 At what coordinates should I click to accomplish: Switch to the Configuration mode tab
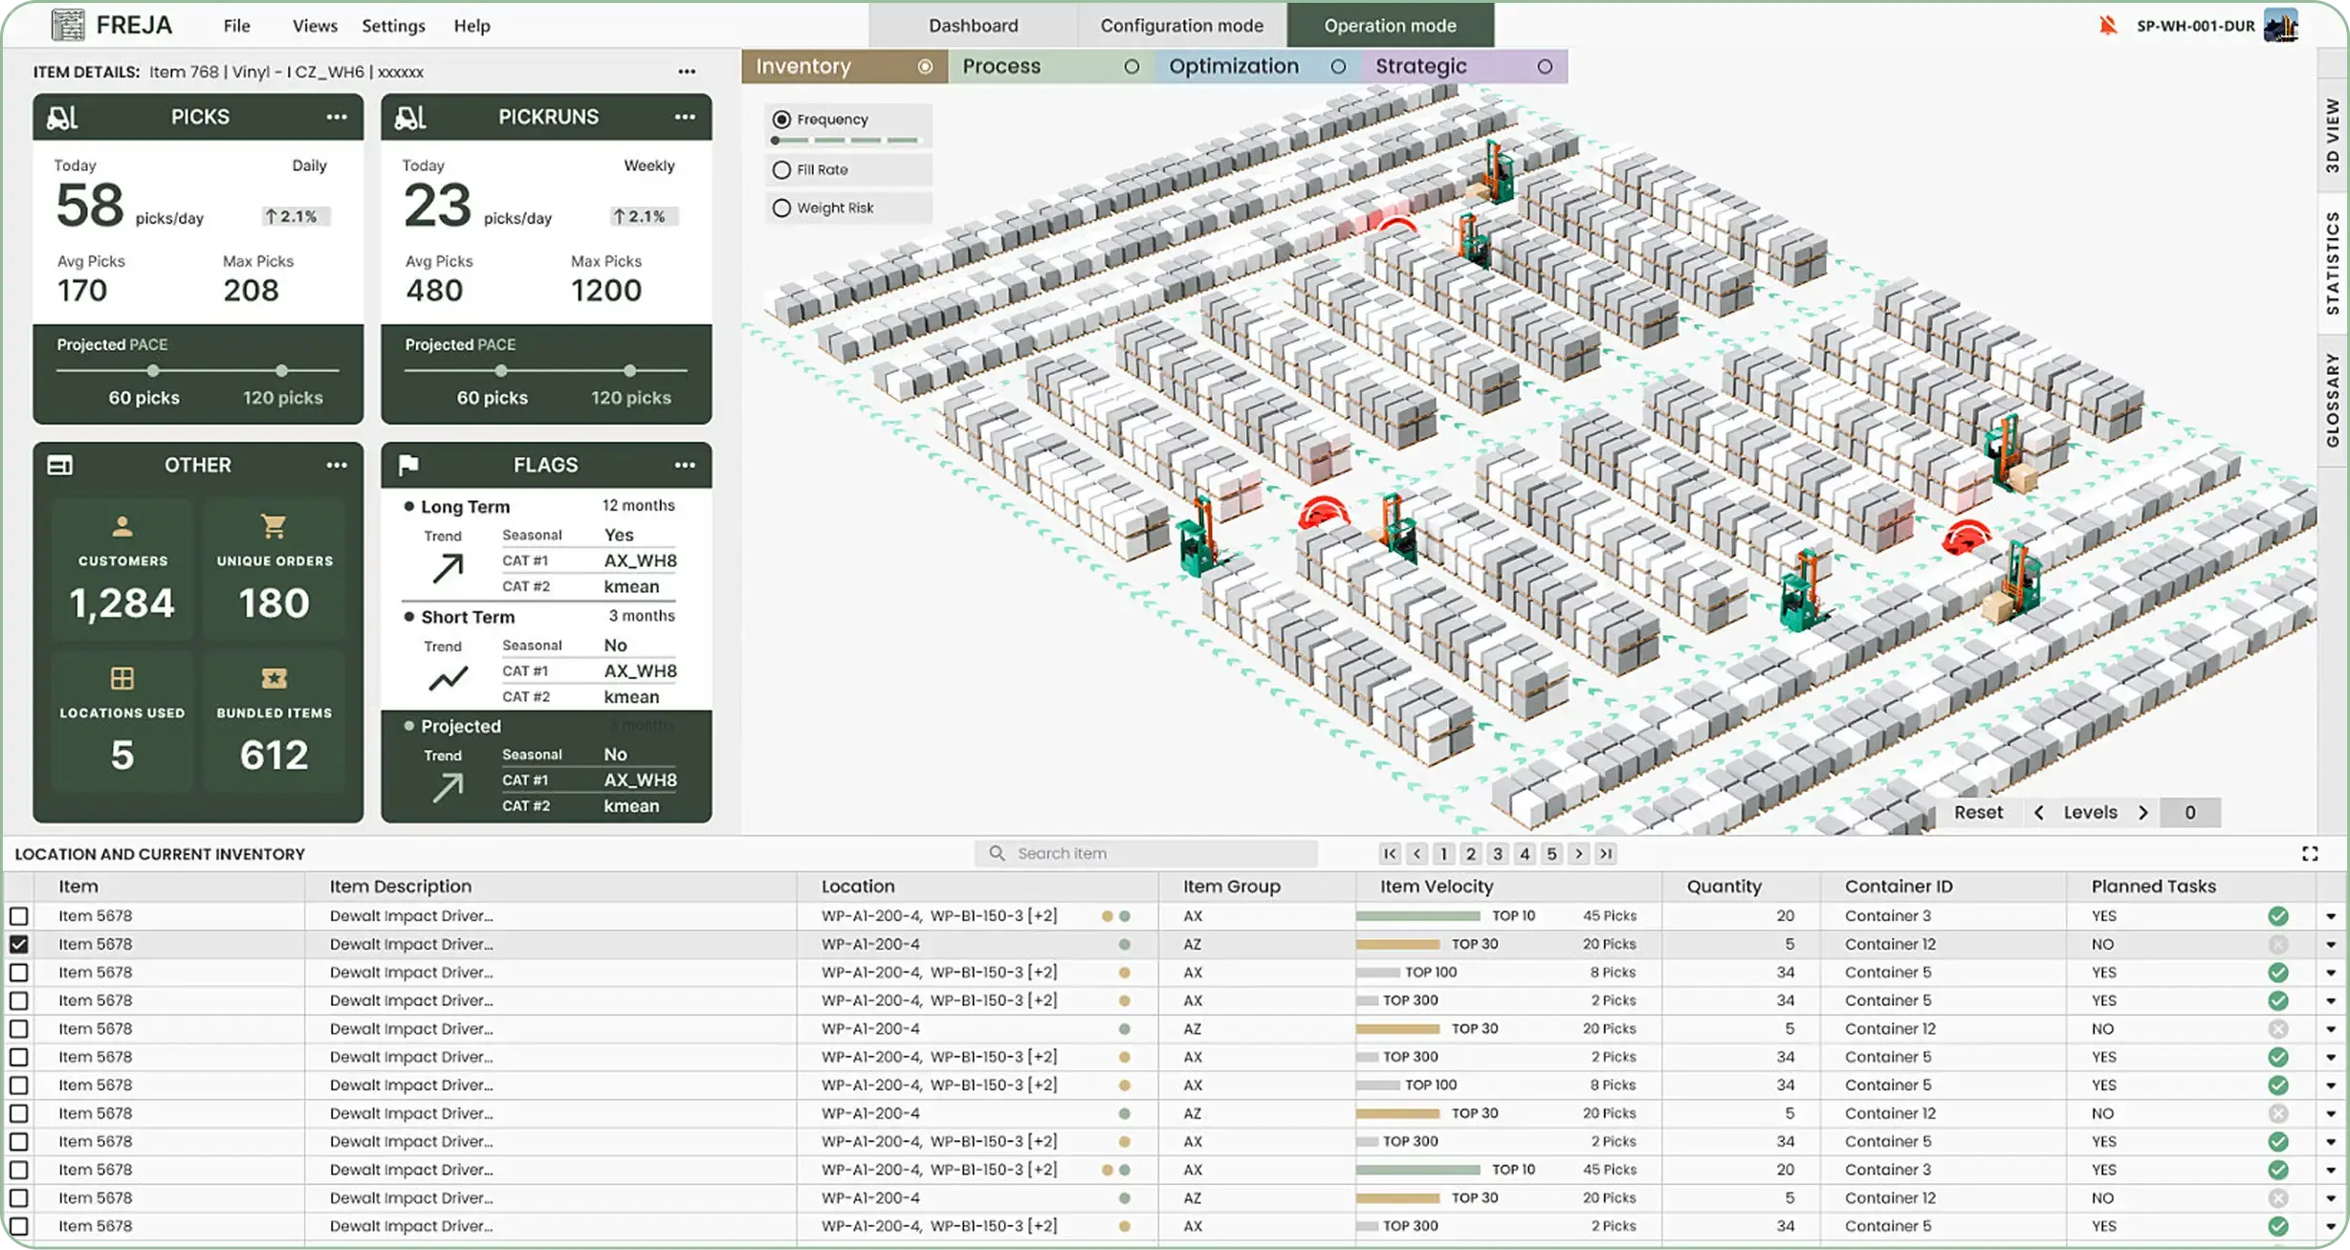tap(1181, 26)
